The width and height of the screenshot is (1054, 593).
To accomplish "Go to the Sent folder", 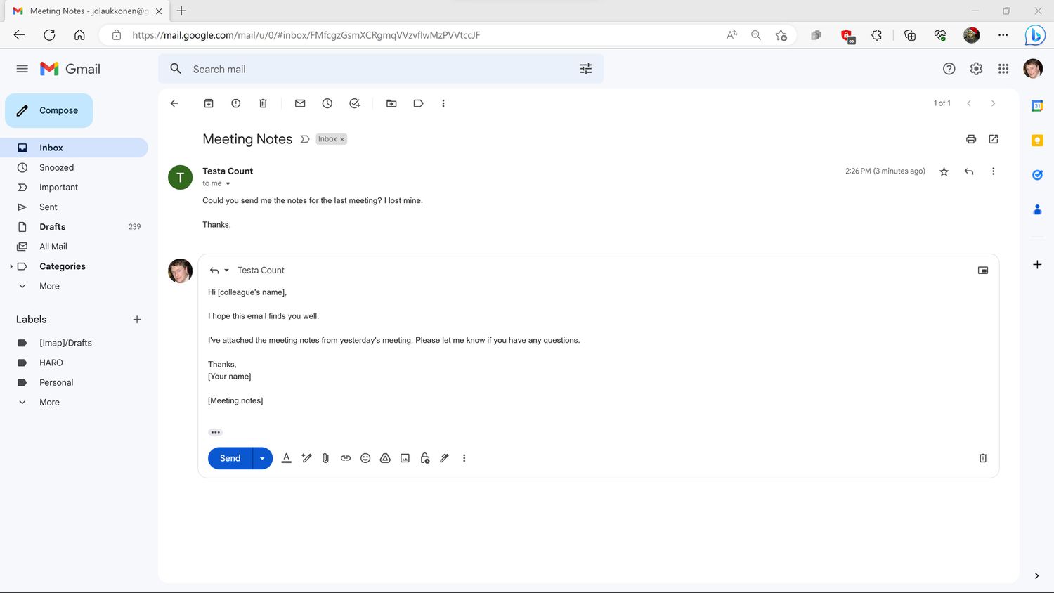I will [x=48, y=207].
